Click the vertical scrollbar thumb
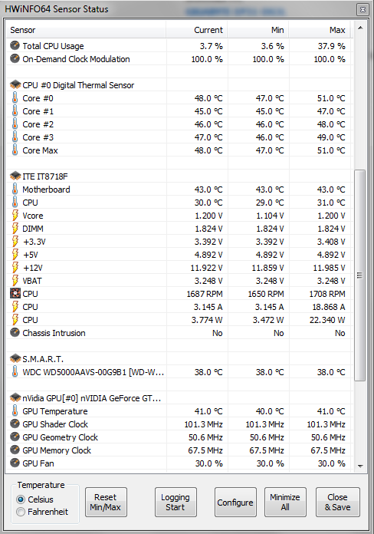Image resolution: width=374 pixels, height=534 pixels. point(360,275)
